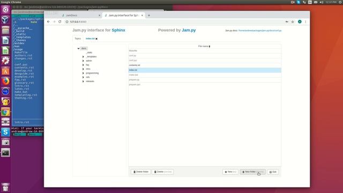Image resolution: width=343 pixels, height=193 pixels.
Task: Expand the refs folder arrow
Action: click(83, 77)
